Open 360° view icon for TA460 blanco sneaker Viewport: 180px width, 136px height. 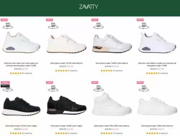coord(98,26)
